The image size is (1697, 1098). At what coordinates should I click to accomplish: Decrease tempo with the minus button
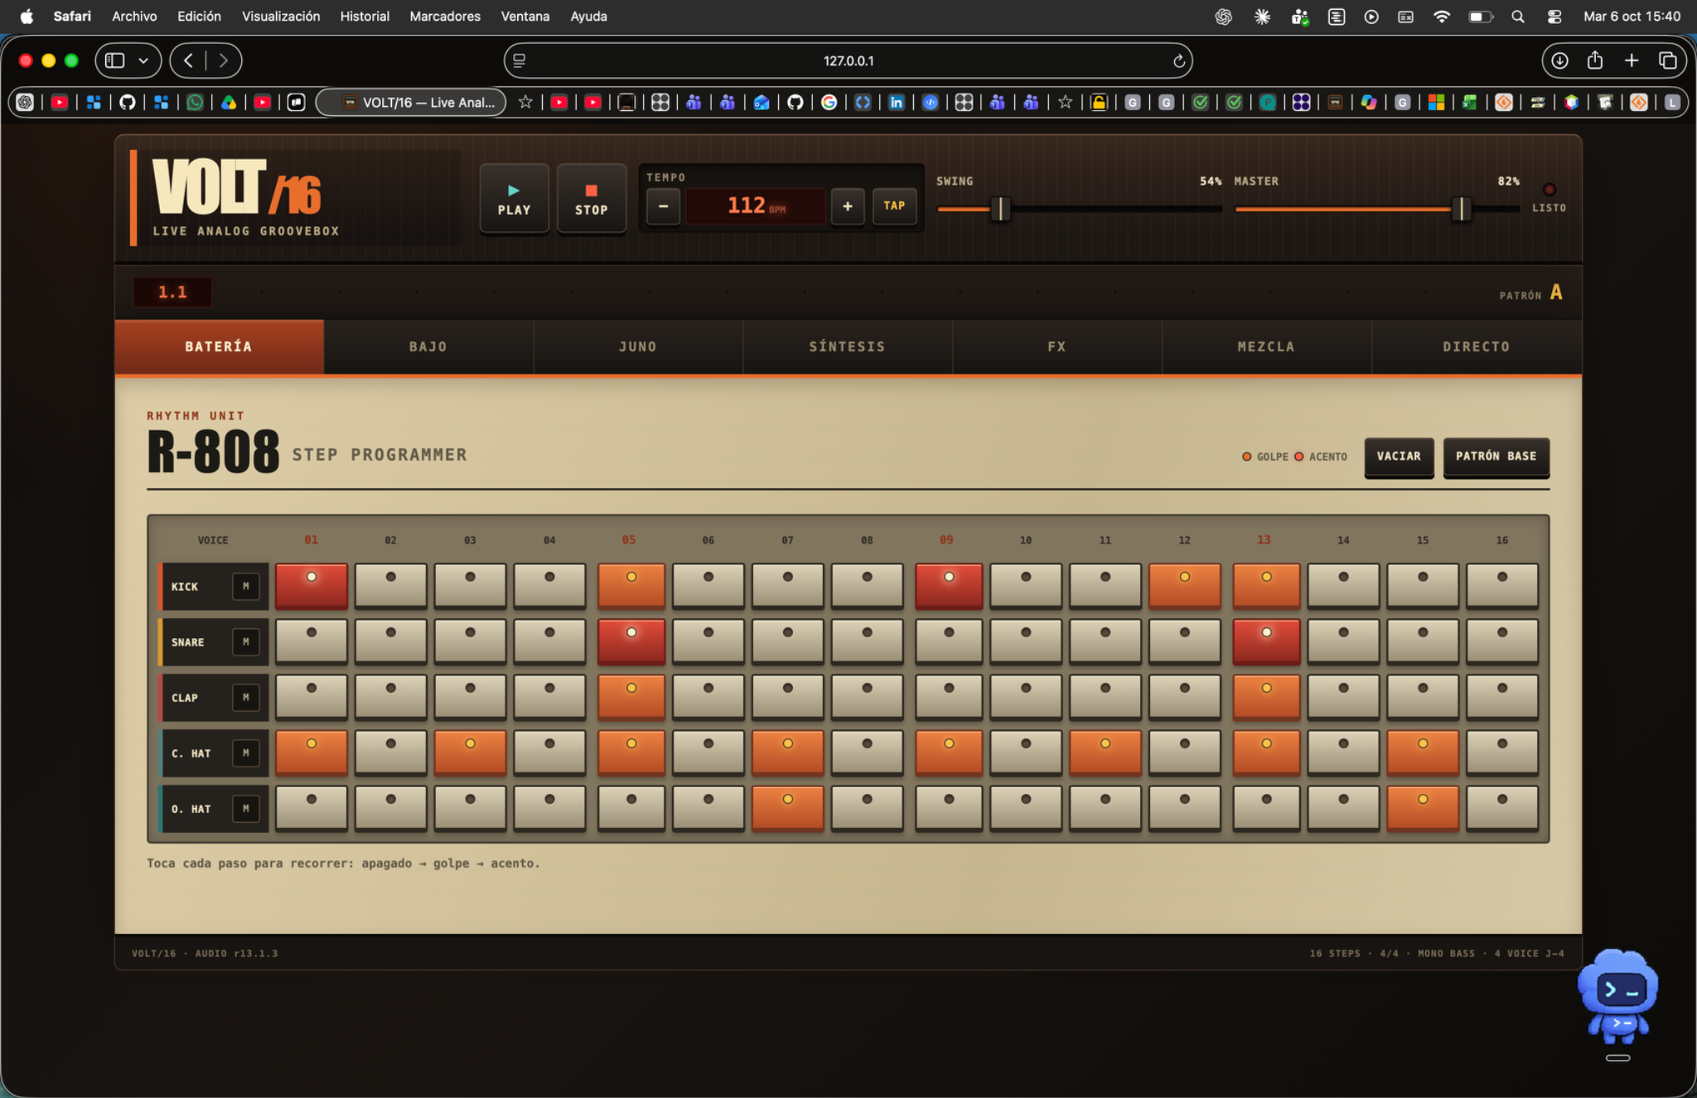(x=663, y=206)
